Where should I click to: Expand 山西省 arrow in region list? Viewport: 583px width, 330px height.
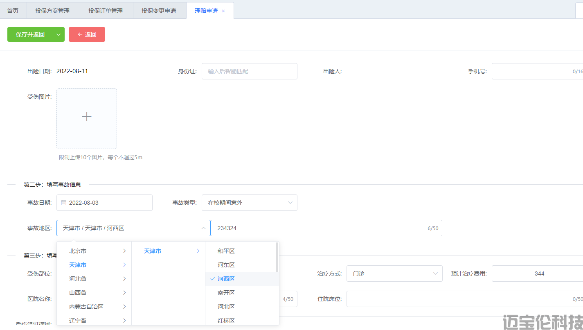click(124, 293)
